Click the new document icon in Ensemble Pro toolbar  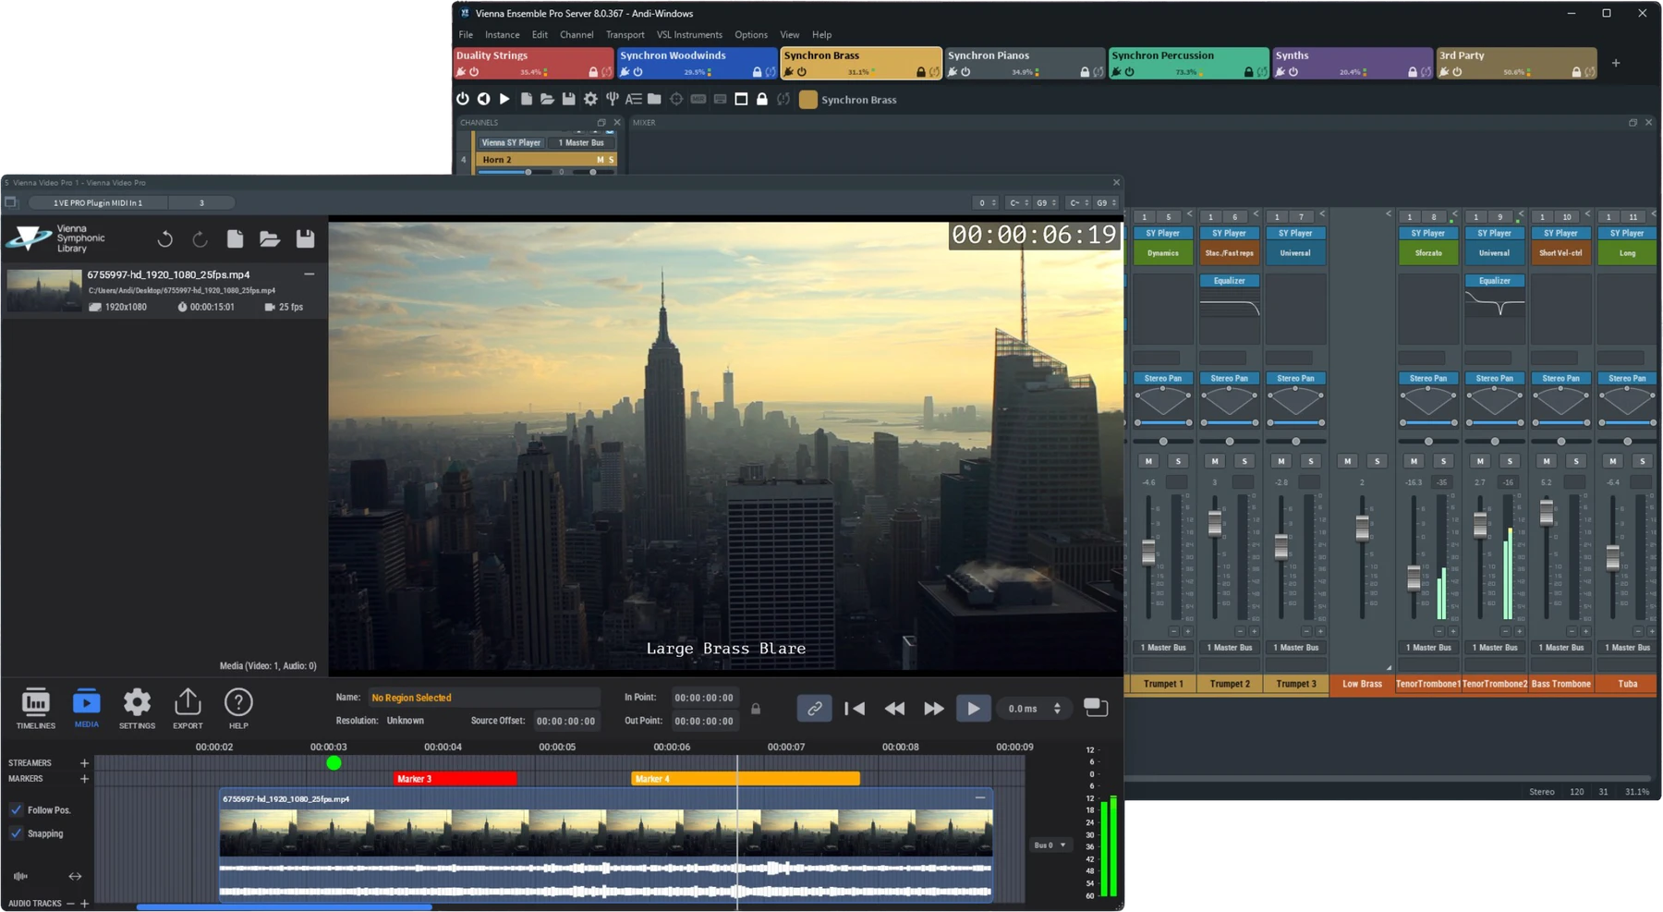(x=526, y=99)
